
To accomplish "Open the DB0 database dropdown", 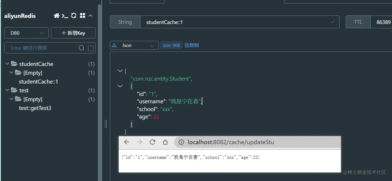I will [x=26, y=33].
